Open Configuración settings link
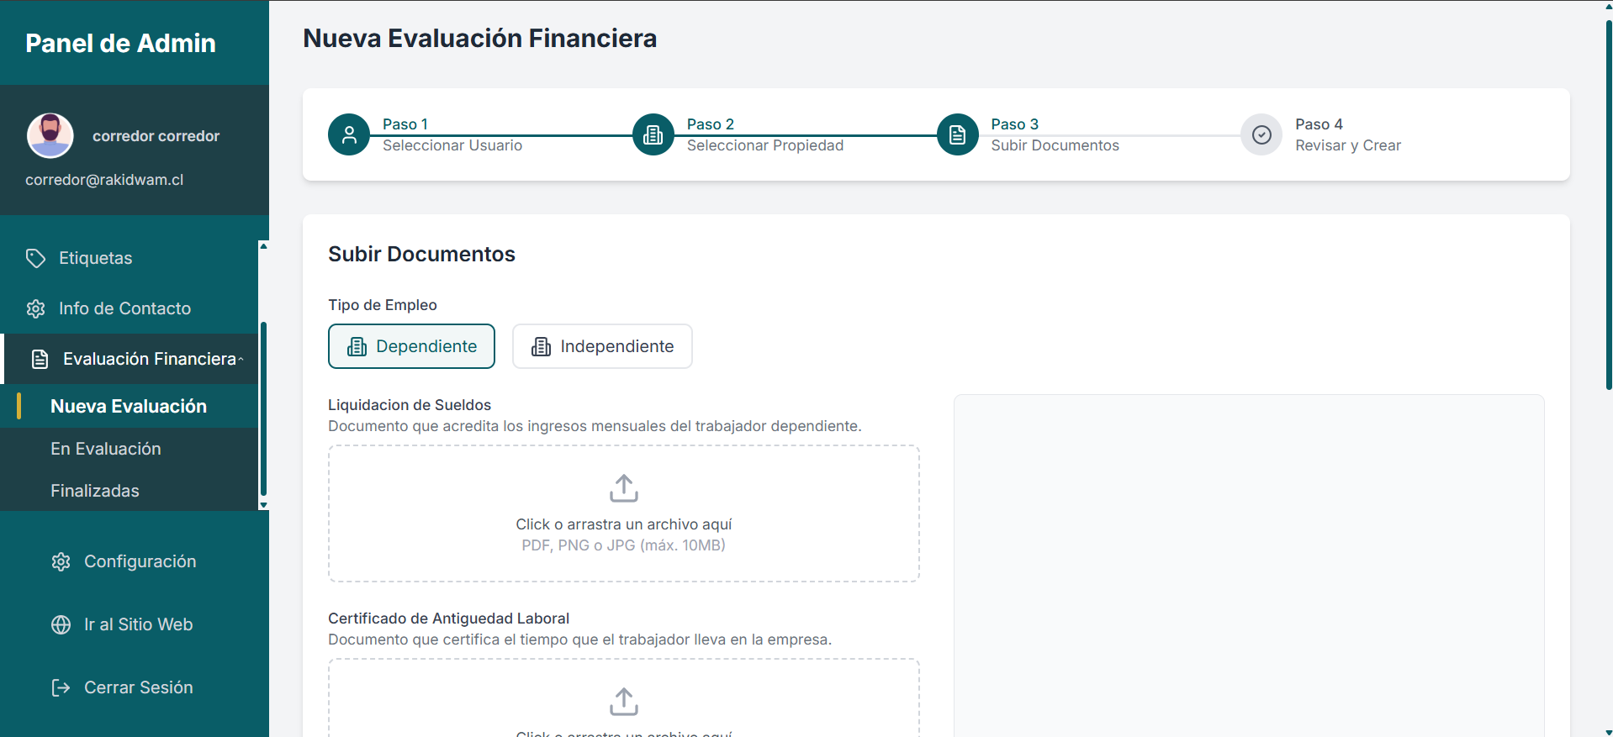 [140, 561]
